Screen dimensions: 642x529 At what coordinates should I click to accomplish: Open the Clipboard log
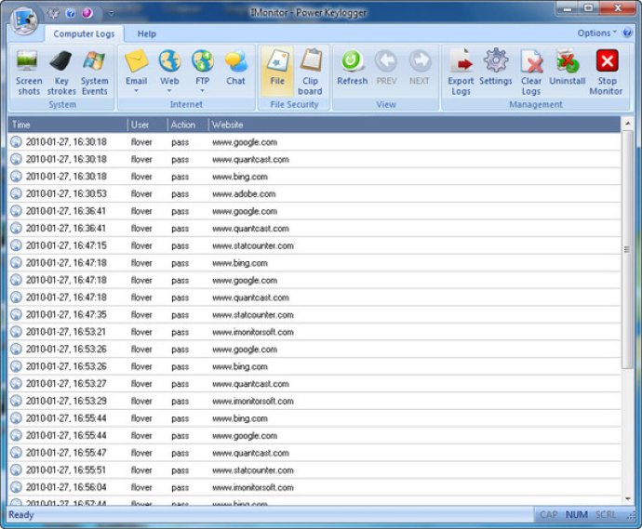[310, 73]
